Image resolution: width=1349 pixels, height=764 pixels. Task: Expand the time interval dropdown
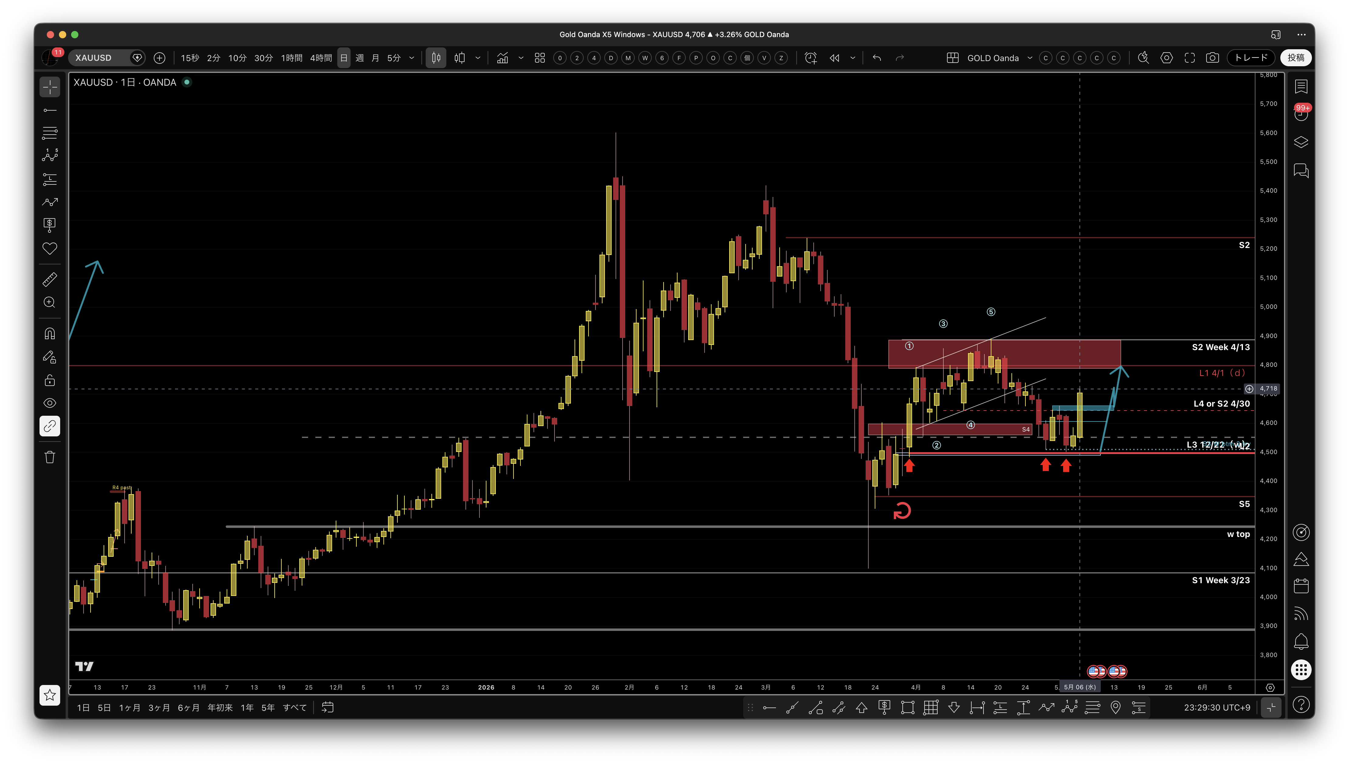click(x=412, y=58)
